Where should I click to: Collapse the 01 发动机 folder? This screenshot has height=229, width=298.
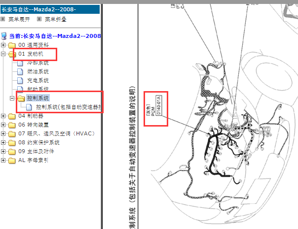[3, 54]
